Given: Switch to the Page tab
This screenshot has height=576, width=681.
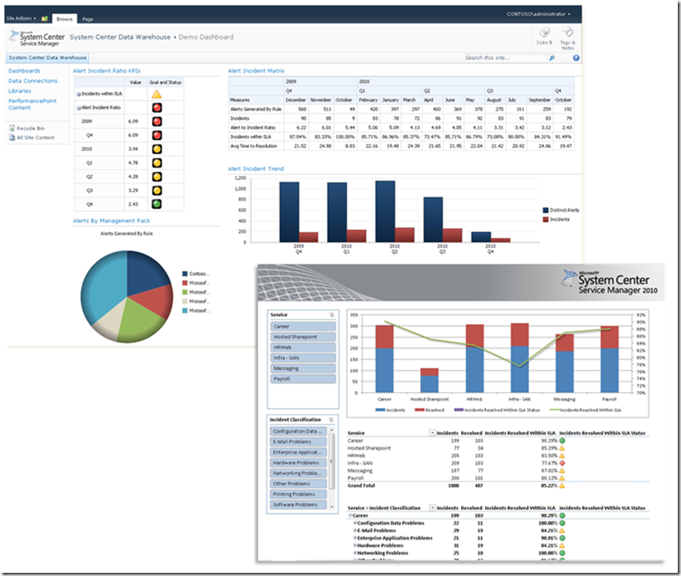Looking at the screenshot, I should point(88,19).
